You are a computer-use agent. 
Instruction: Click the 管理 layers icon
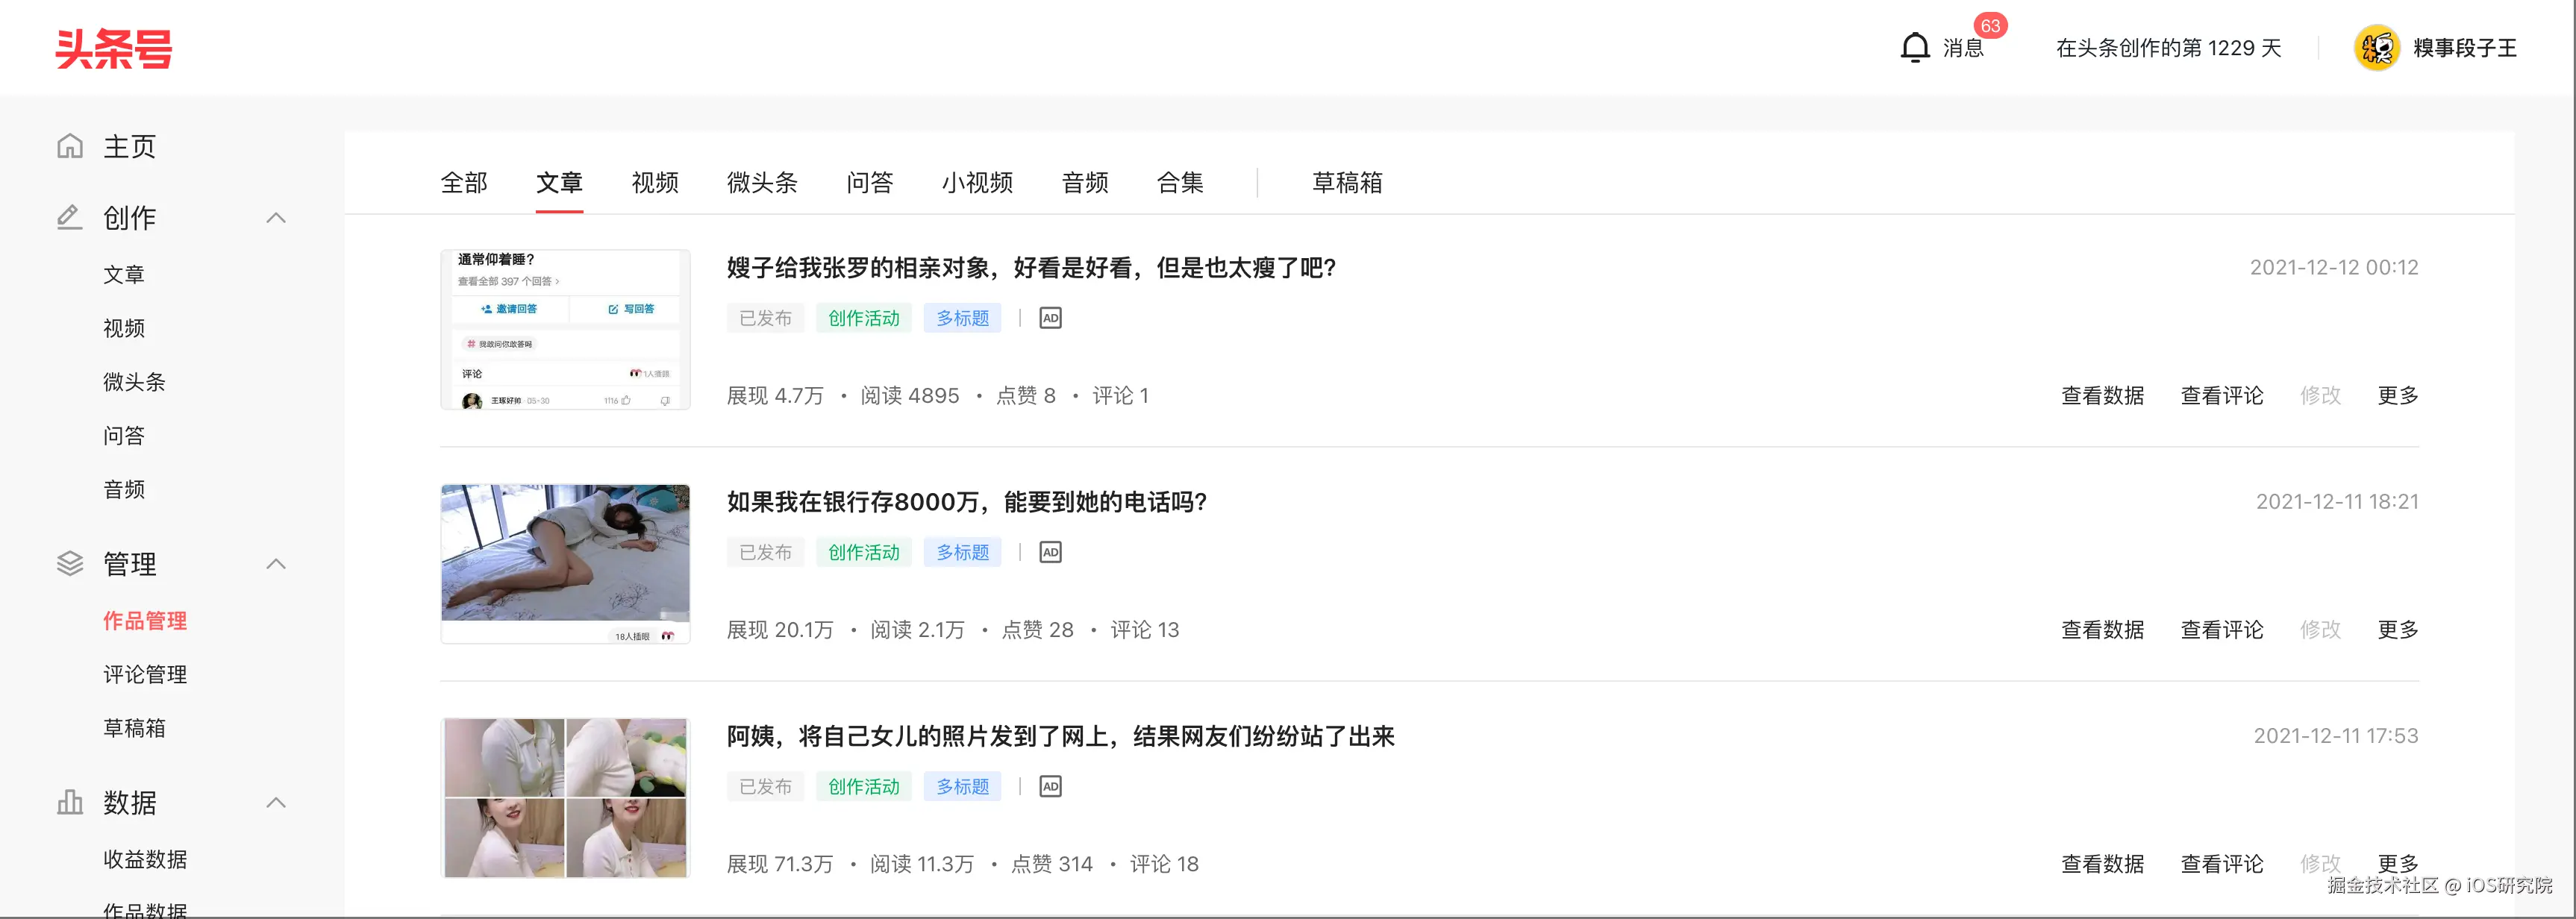[69, 563]
